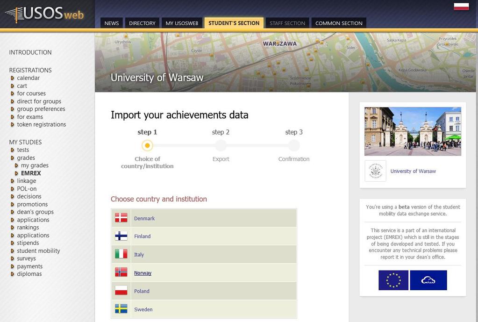Open promotions page
The image size is (478, 322).
[32, 204]
